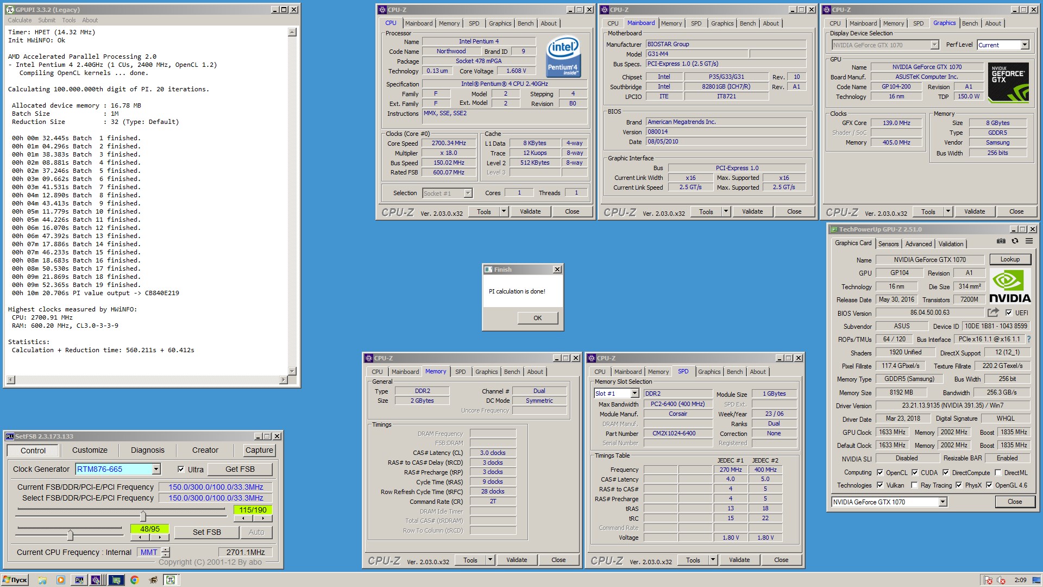
Task: Click the MMT spinner in SetFSB
Action: 166,552
